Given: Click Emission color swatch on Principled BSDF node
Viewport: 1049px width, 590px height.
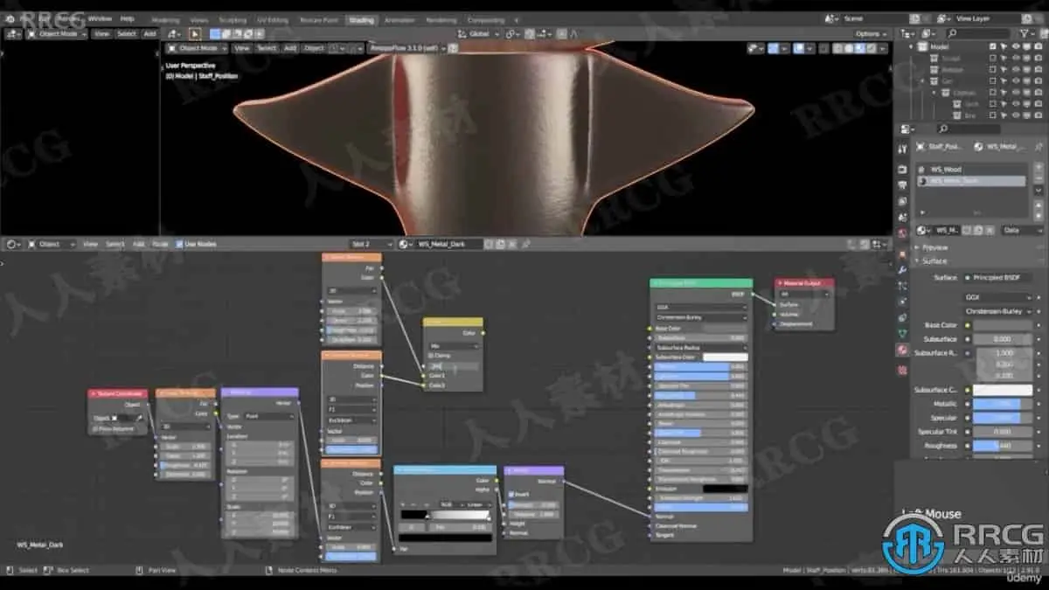Looking at the screenshot, I should [725, 489].
